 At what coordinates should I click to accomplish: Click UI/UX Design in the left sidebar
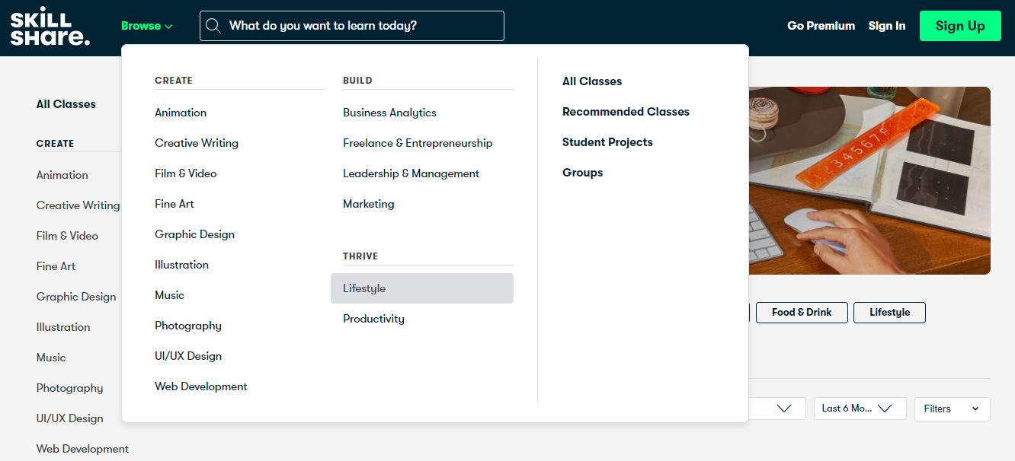(x=69, y=418)
